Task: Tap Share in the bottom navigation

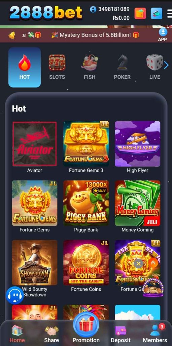Action: point(51,334)
